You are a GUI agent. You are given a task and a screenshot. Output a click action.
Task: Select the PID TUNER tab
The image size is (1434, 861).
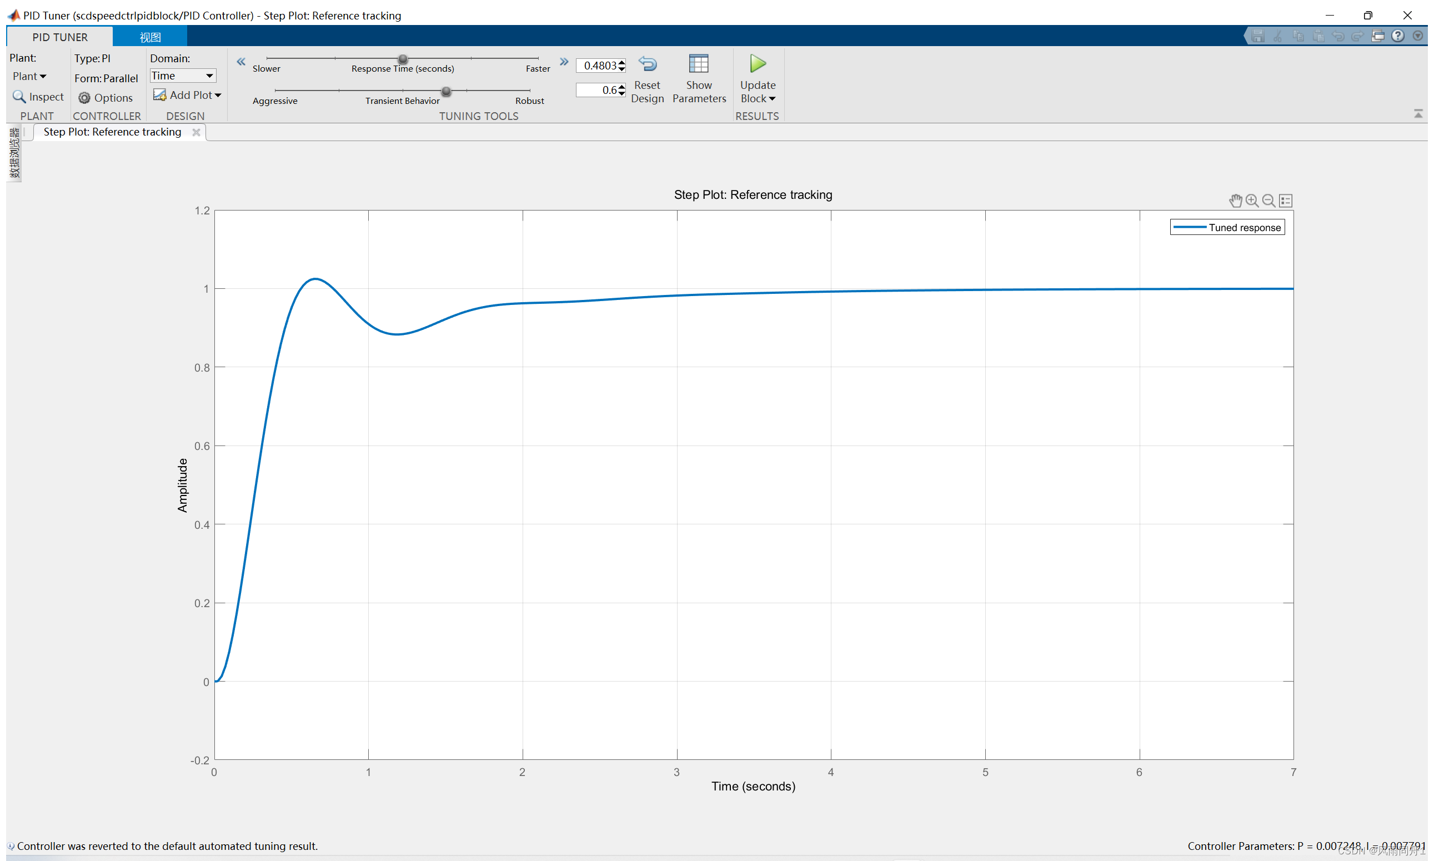click(60, 37)
